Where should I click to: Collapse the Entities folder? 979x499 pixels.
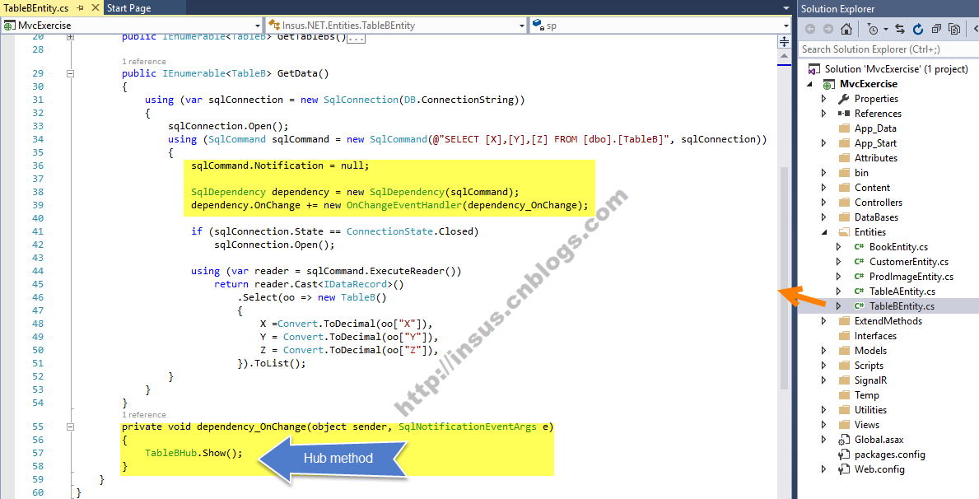click(824, 232)
